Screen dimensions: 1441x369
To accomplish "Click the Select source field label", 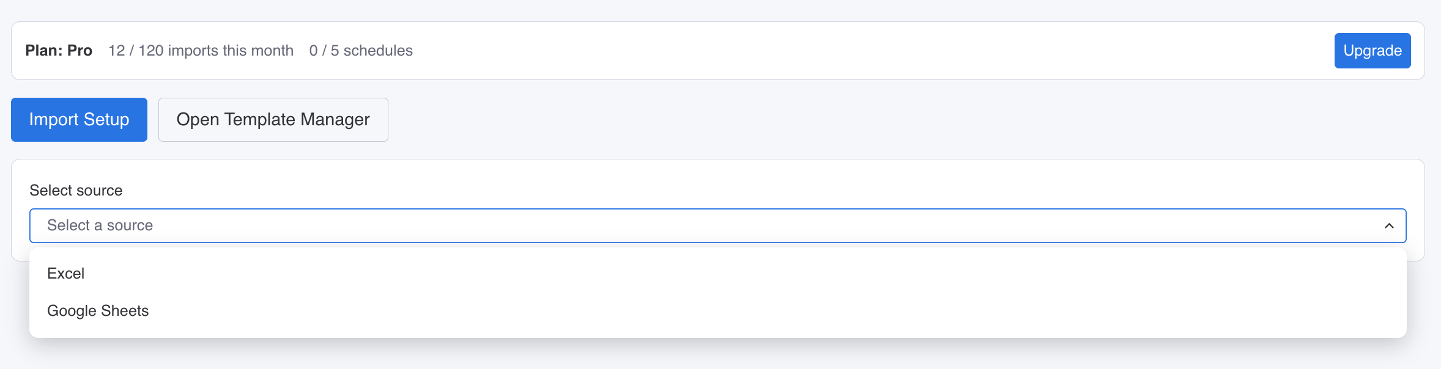I will coord(76,191).
